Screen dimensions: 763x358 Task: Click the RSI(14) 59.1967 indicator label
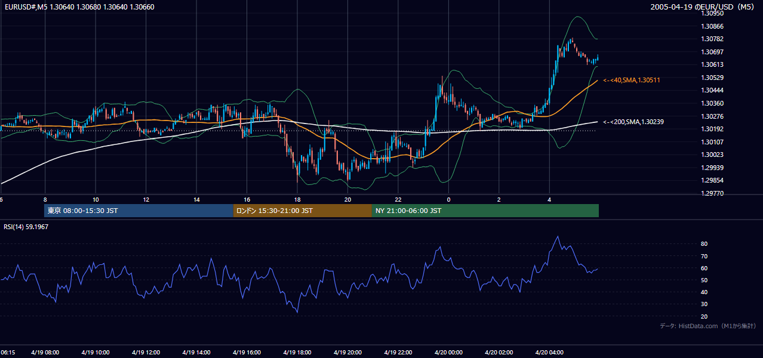tap(26, 227)
